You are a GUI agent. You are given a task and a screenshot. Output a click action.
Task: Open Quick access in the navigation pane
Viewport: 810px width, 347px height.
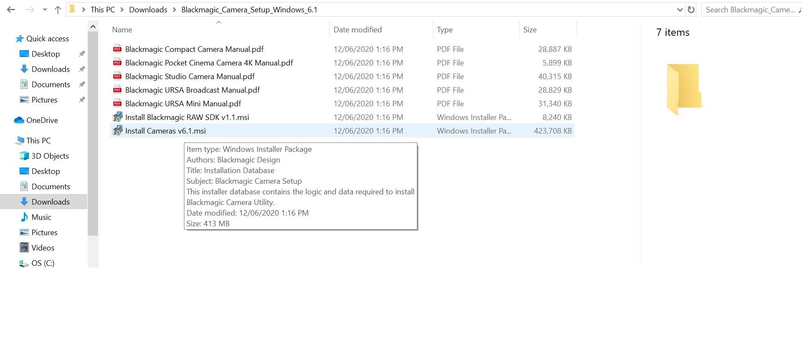click(48, 39)
